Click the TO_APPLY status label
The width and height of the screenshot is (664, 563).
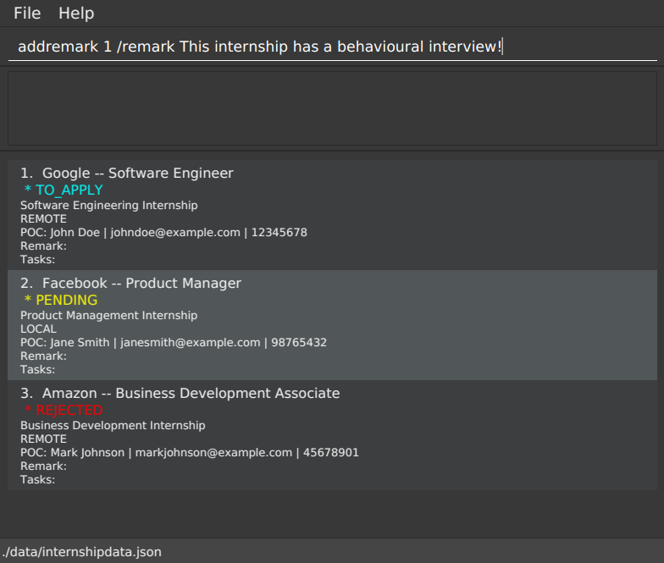64,190
